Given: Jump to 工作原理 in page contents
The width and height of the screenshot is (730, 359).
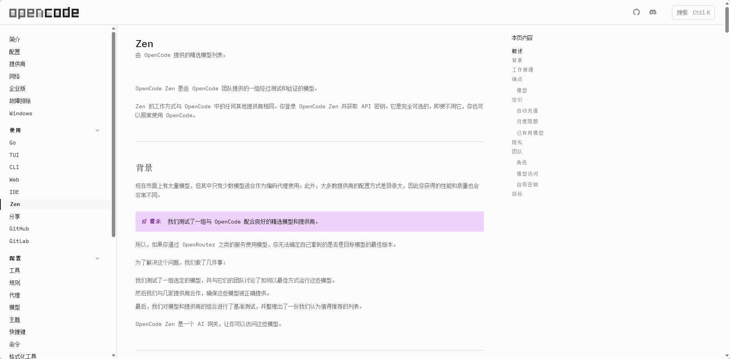Looking at the screenshot, I should [523, 70].
